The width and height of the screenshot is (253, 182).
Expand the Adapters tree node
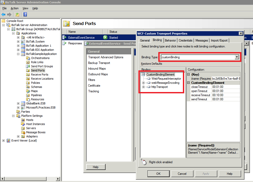(x=18, y=137)
